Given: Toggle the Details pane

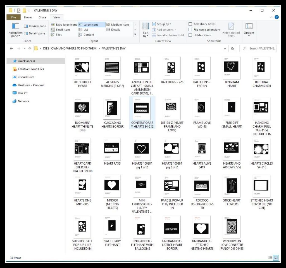Looking at the screenshot, I should tap(34, 34).
